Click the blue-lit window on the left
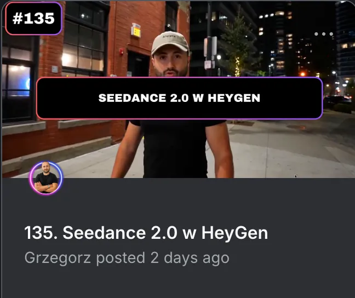This screenshot has width=355, height=298. [x=16, y=81]
